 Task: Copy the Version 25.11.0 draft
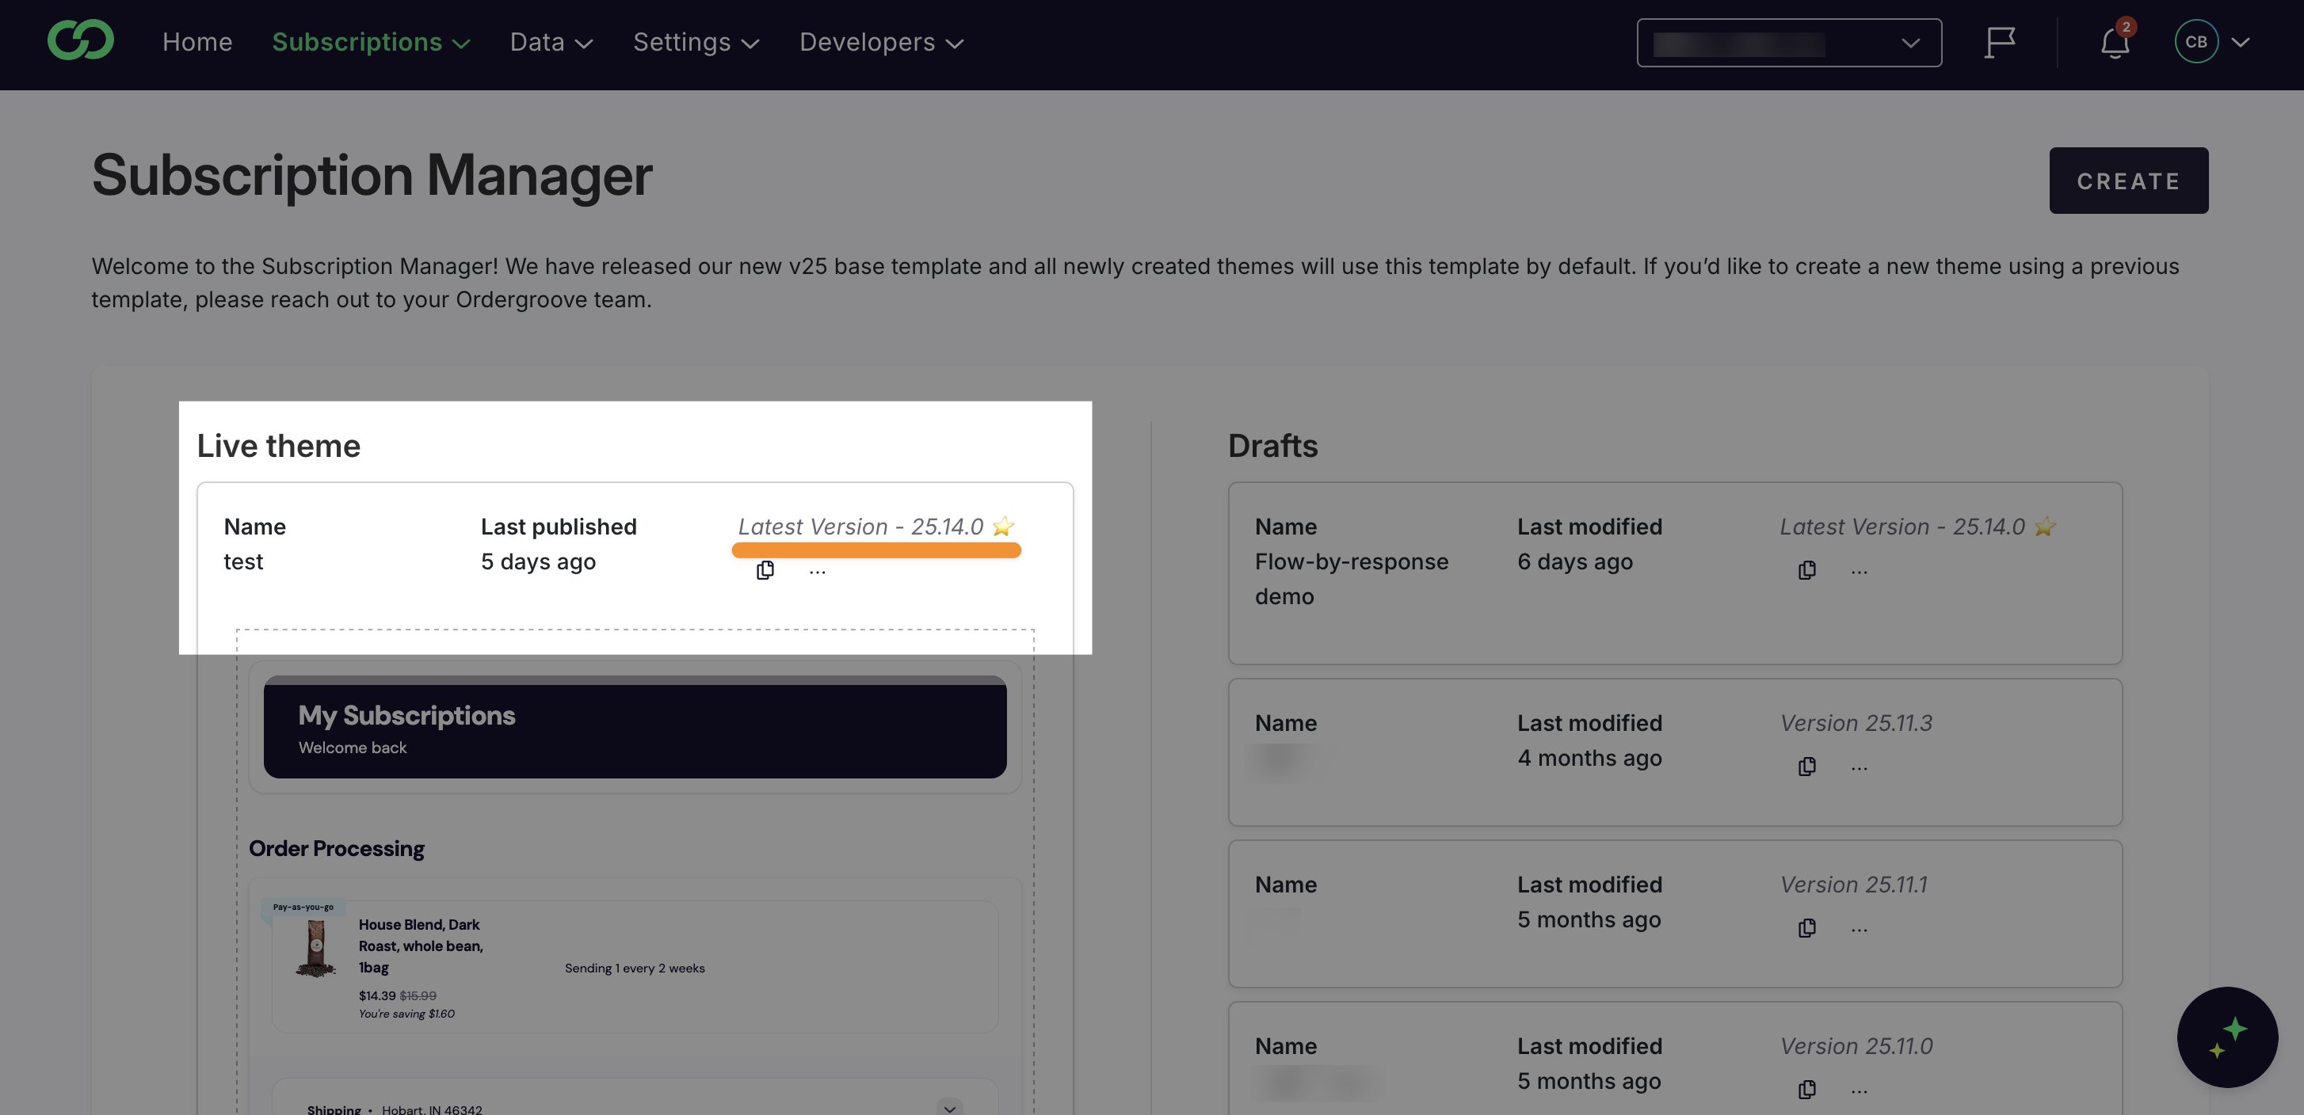(1806, 1090)
